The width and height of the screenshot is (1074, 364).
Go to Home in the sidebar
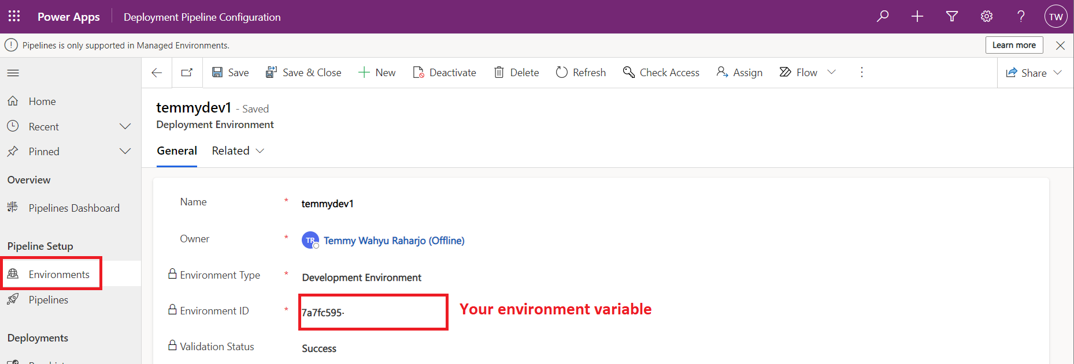pyautogui.click(x=42, y=102)
